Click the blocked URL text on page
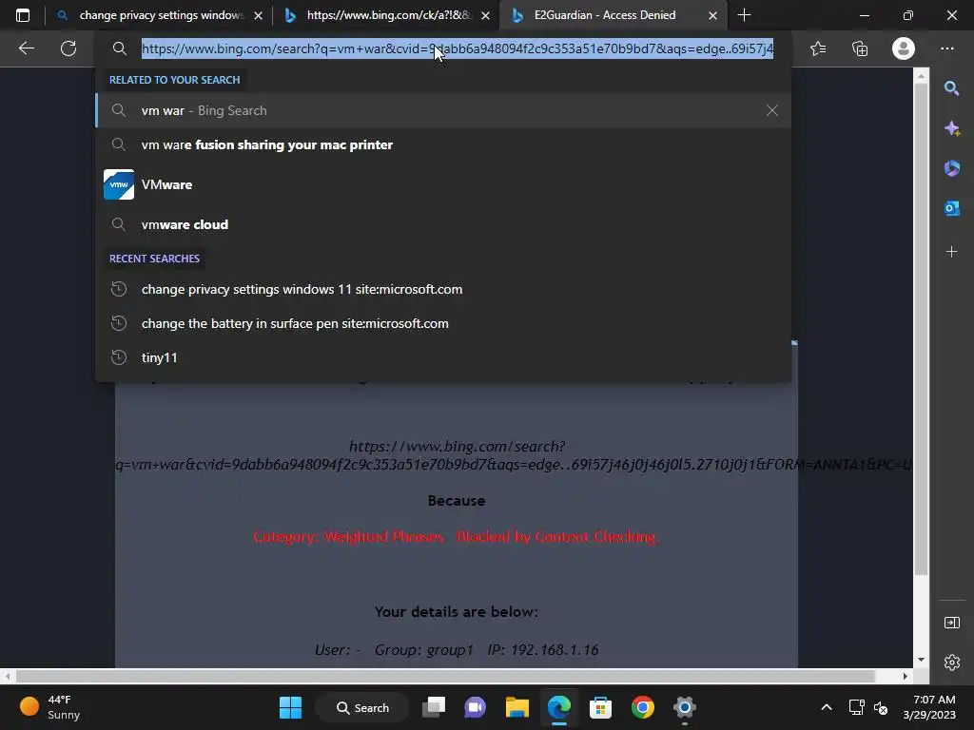Image resolution: width=974 pixels, height=730 pixels. pyautogui.click(x=513, y=455)
